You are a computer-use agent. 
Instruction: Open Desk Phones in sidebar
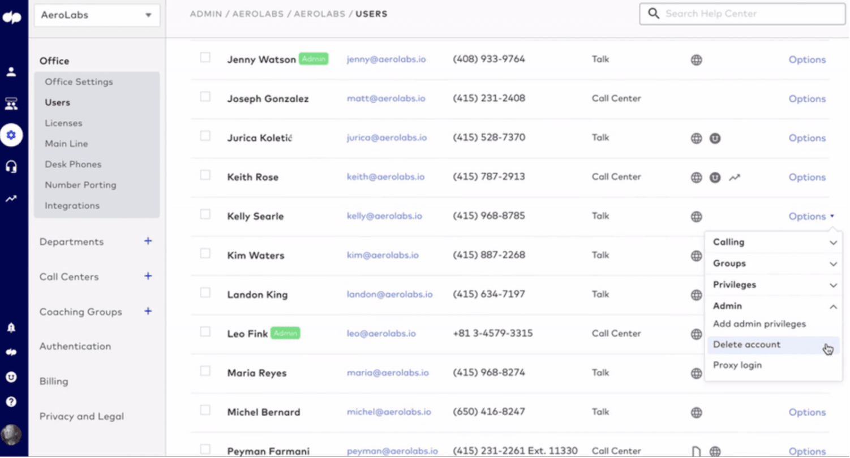pos(73,165)
